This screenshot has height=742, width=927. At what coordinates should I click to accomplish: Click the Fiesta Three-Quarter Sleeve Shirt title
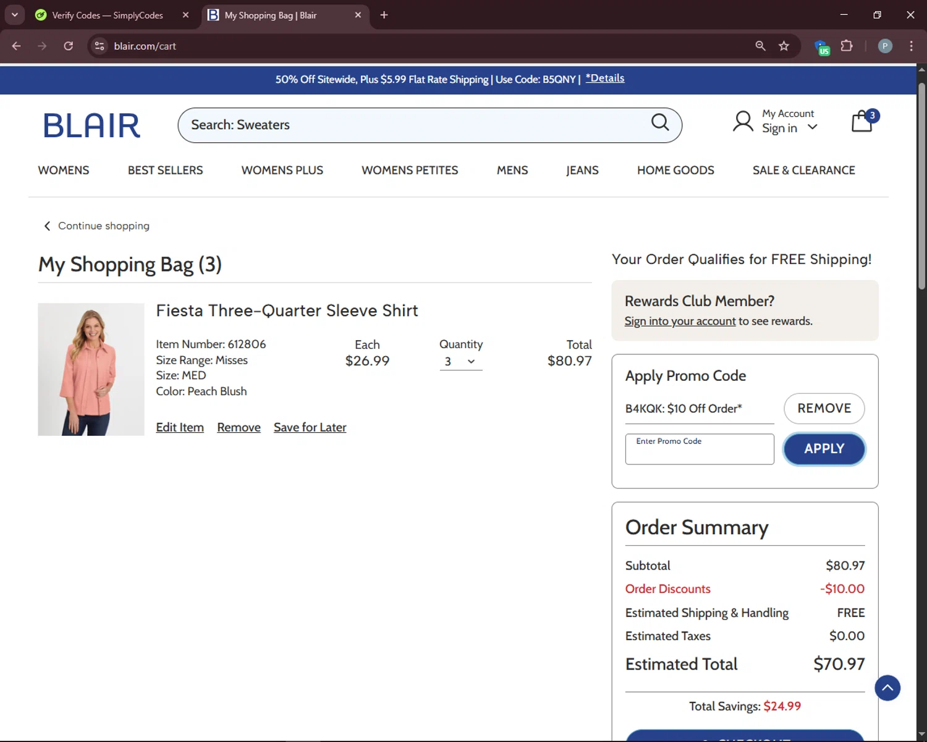click(x=287, y=310)
